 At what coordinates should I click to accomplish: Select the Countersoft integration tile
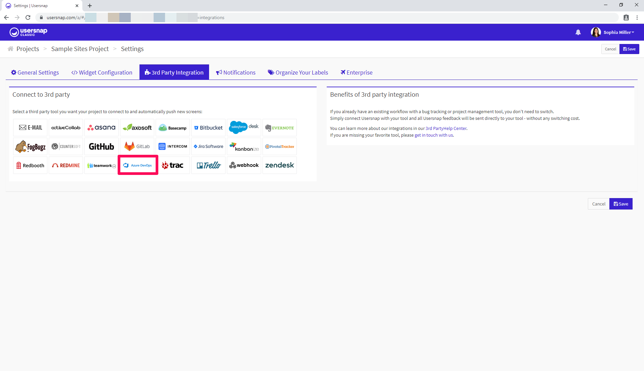66,146
